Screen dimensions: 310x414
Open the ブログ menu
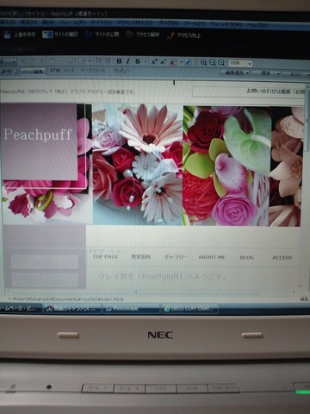click(x=168, y=23)
